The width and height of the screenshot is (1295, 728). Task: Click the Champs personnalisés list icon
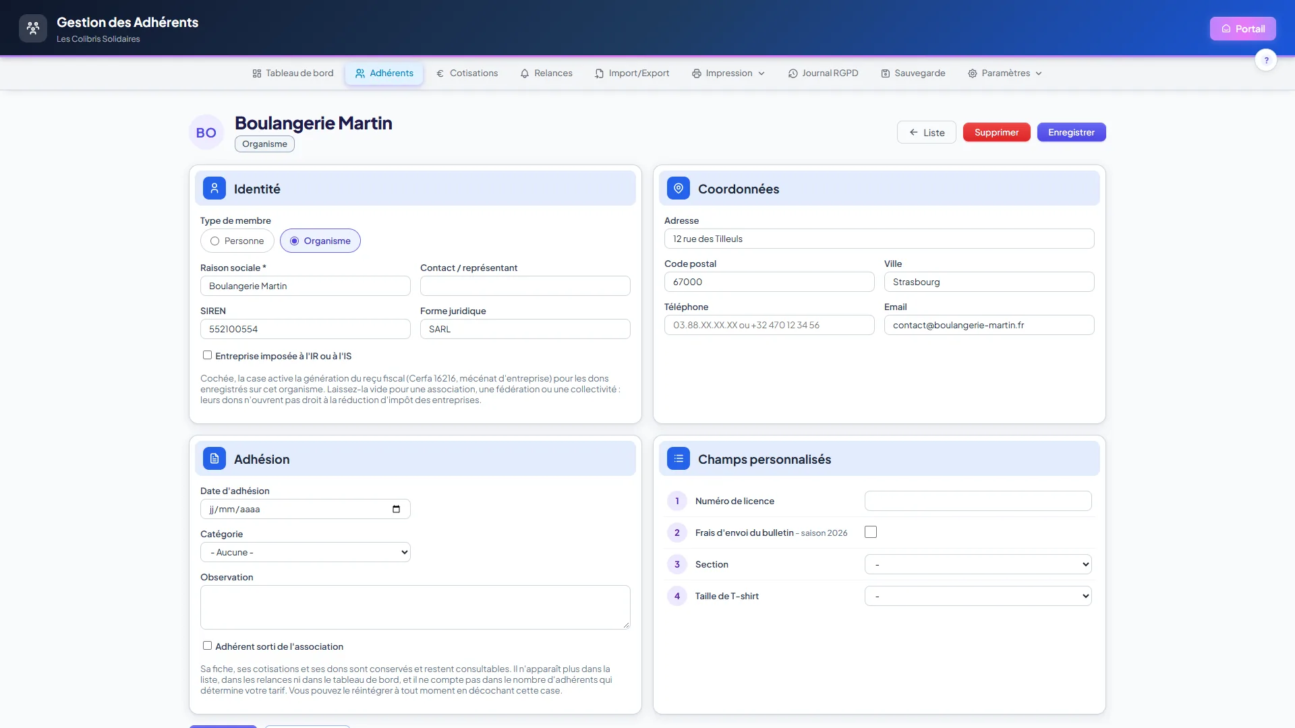pyautogui.click(x=679, y=458)
